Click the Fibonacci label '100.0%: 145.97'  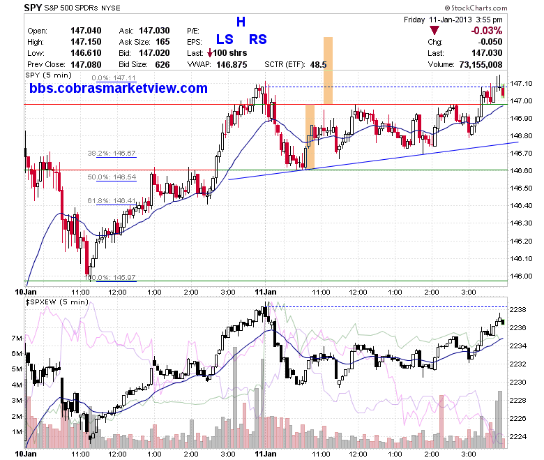110,277
